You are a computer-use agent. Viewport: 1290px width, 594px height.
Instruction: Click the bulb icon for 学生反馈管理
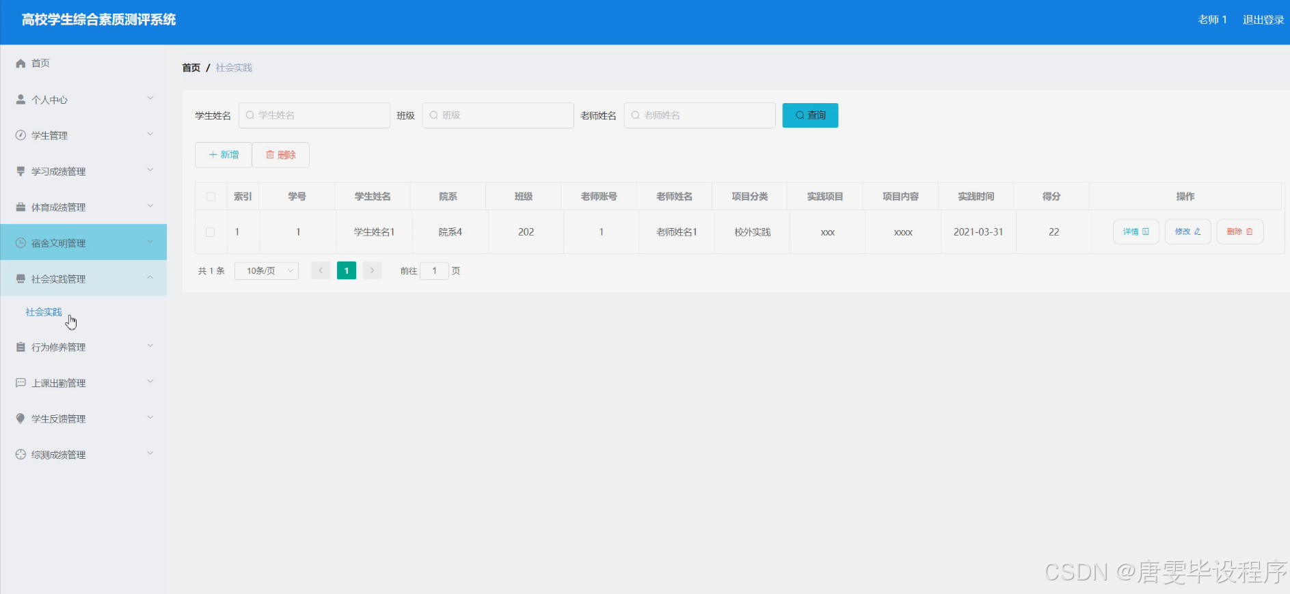(21, 419)
